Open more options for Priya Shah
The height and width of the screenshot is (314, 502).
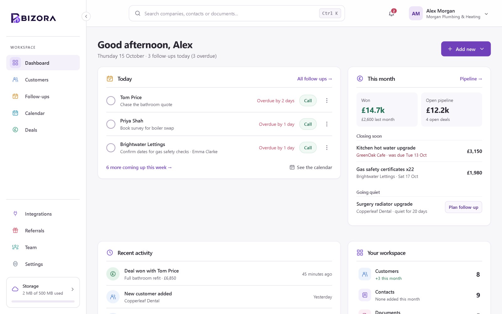[x=327, y=124]
